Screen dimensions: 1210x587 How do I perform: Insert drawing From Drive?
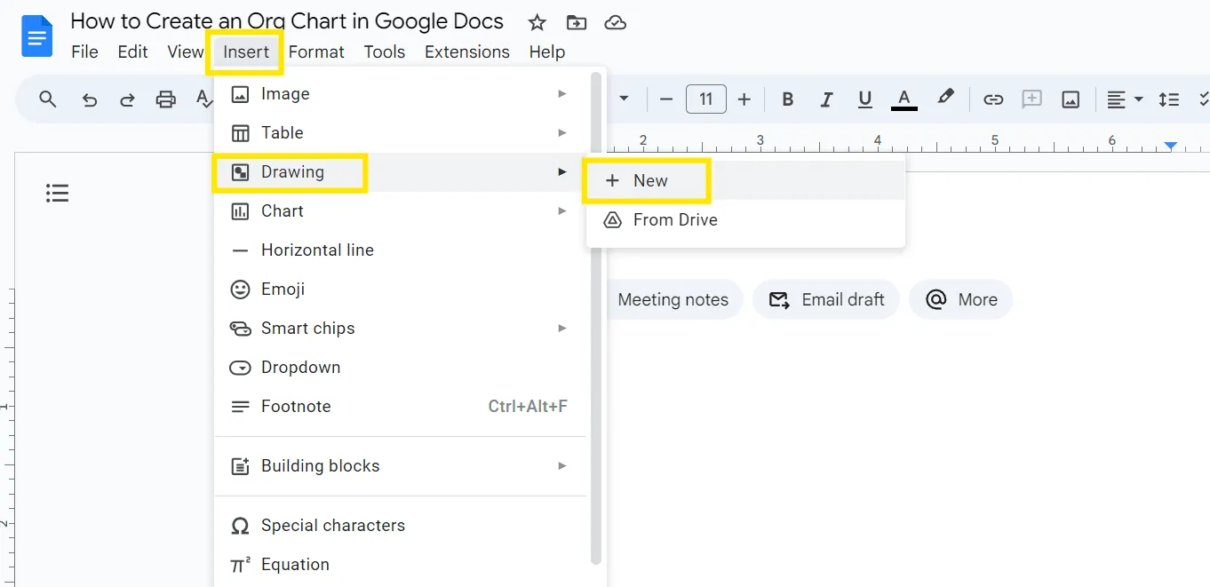pos(745,220)
